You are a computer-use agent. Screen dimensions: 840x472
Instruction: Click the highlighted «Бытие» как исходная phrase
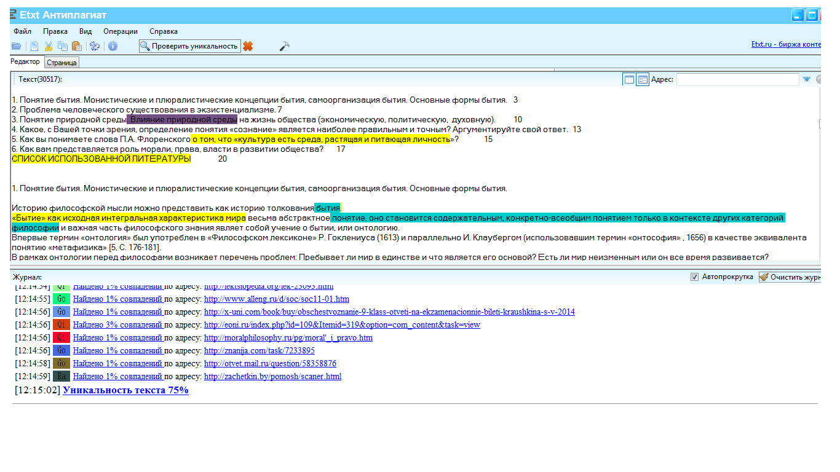pyautogui.click(x=129, y=218)
